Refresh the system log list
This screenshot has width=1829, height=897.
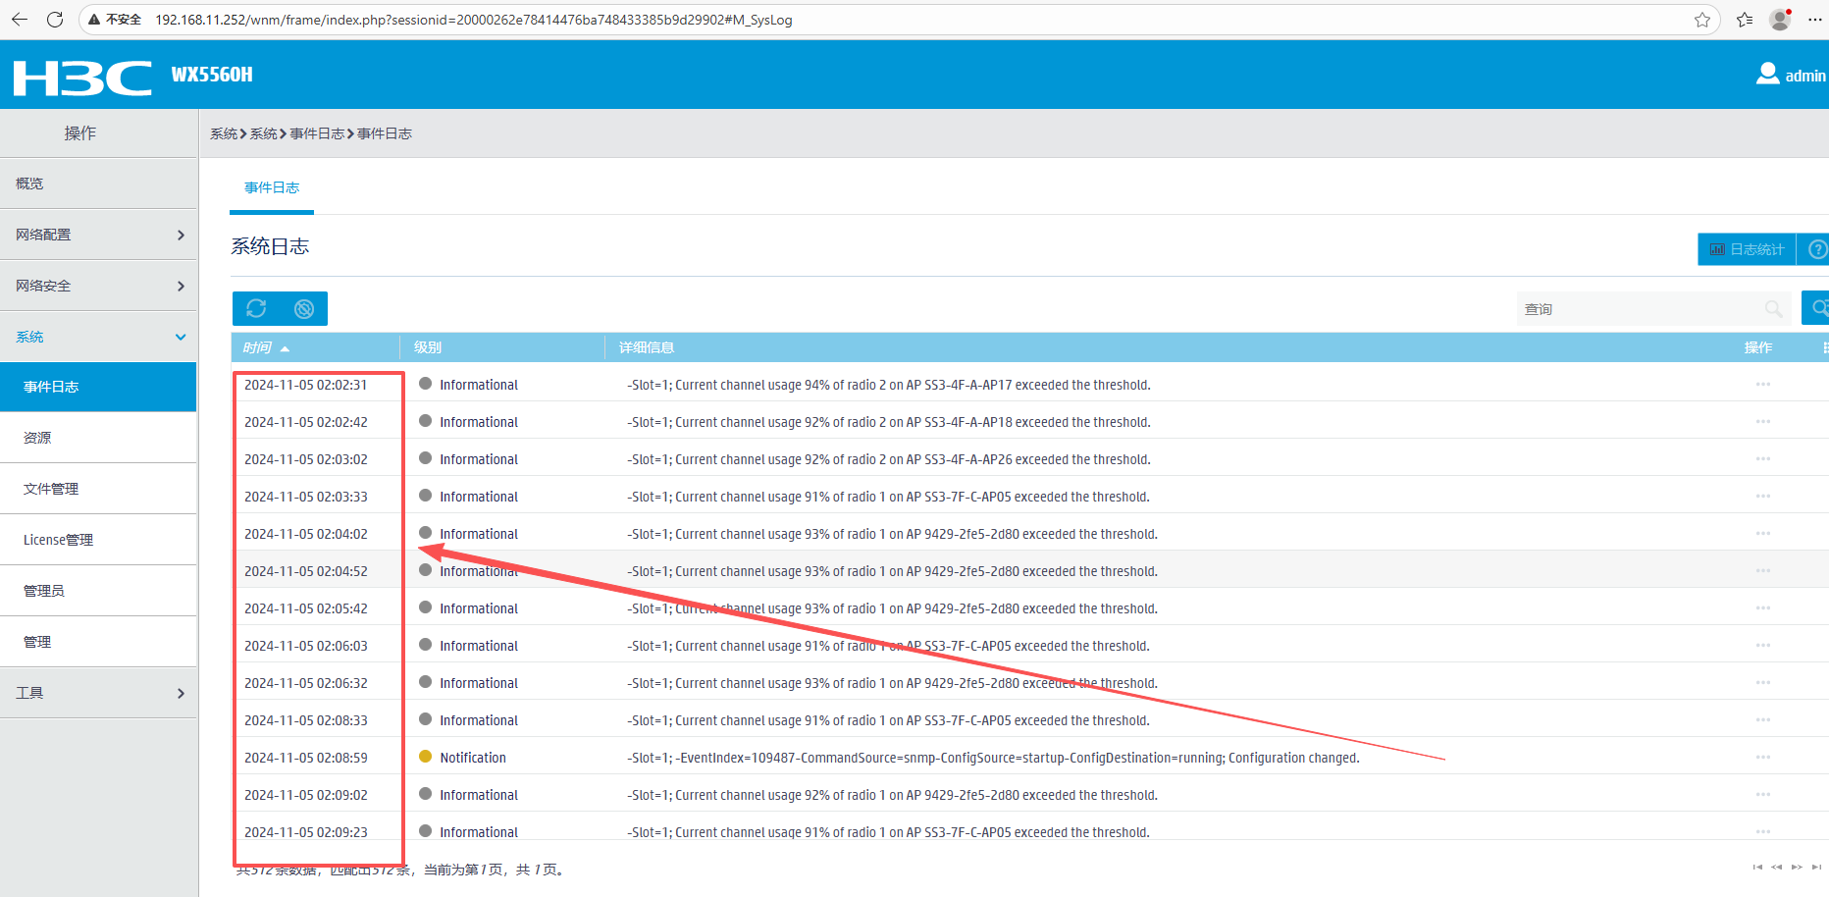(x=256, y=308)
